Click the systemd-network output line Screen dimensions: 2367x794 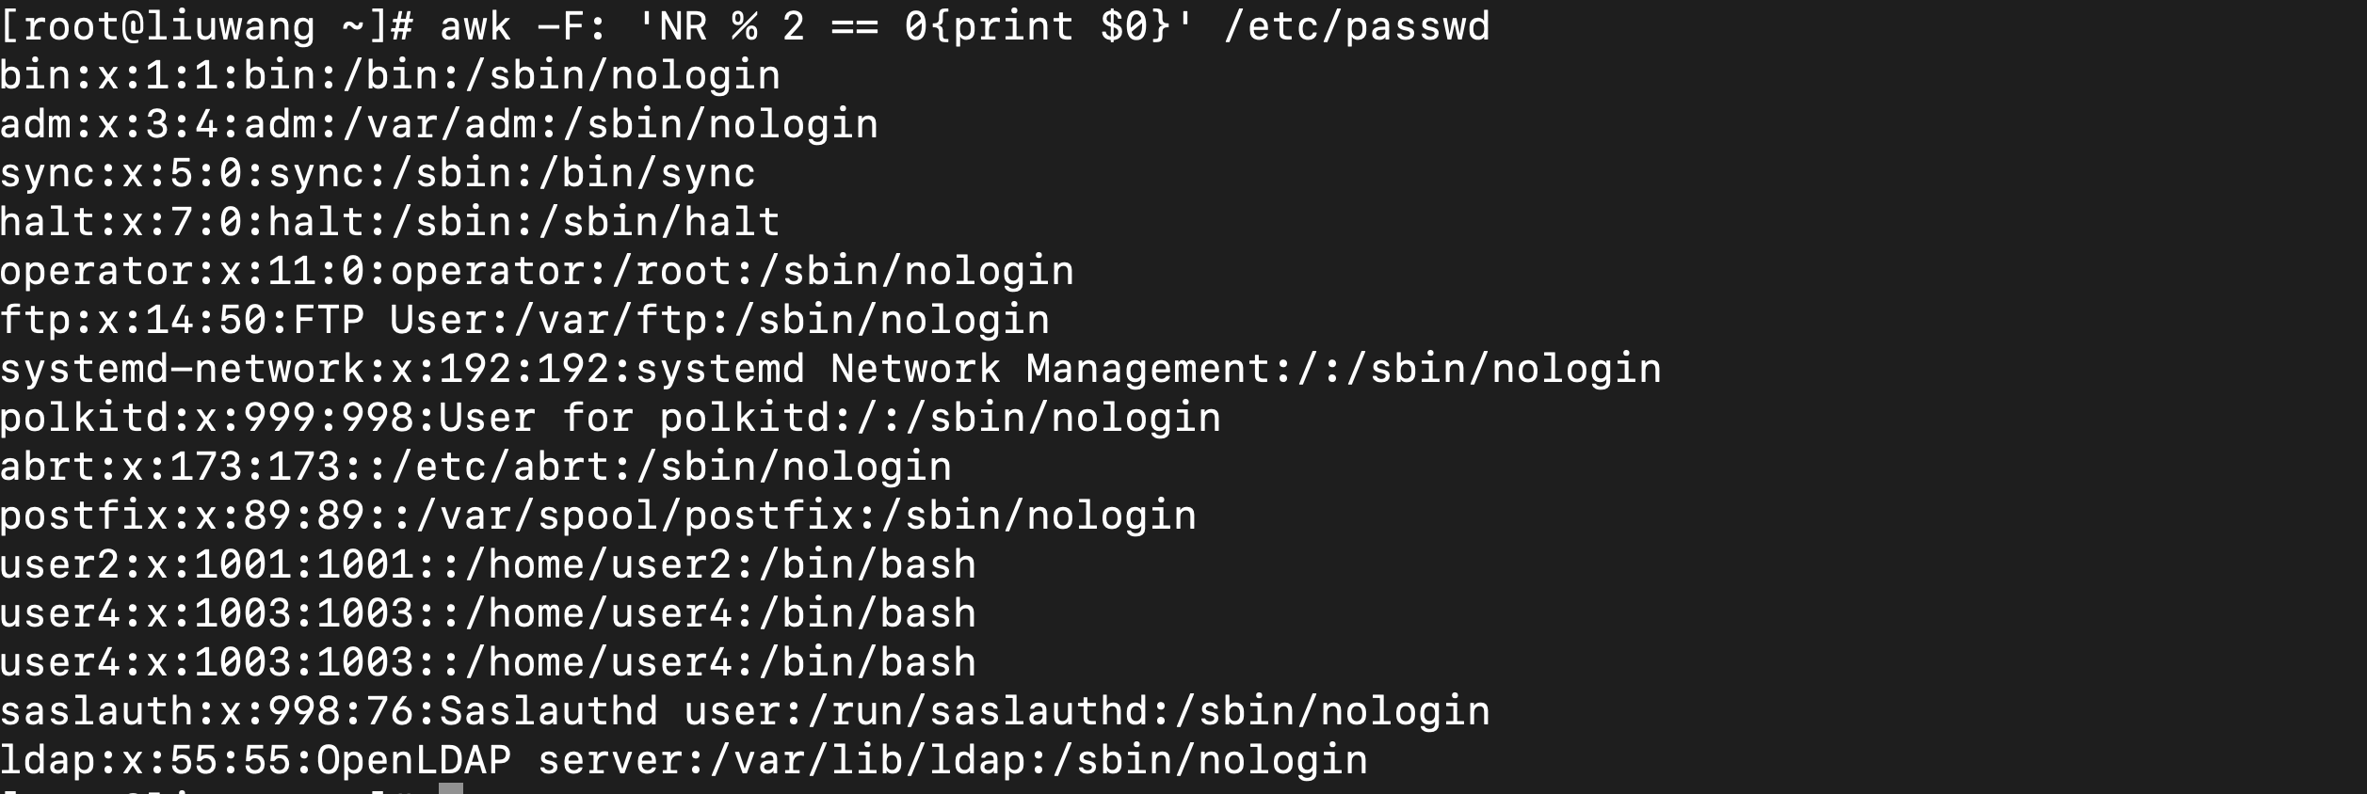[x=830, y=369]
